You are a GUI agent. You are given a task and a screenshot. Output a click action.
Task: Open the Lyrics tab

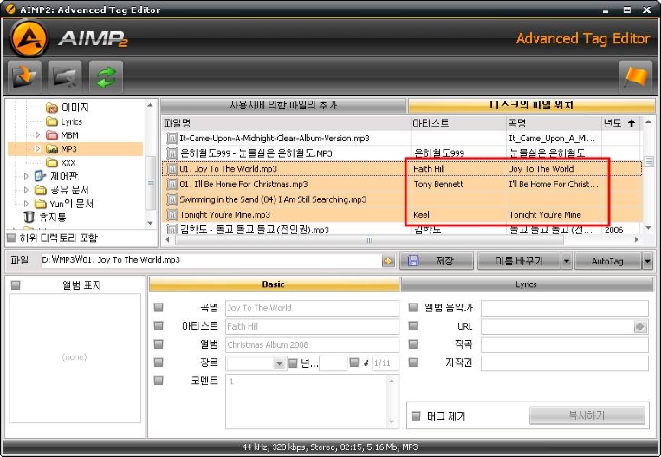526,284
